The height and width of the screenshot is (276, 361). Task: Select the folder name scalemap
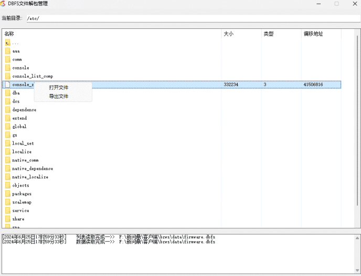coord(22,202)
